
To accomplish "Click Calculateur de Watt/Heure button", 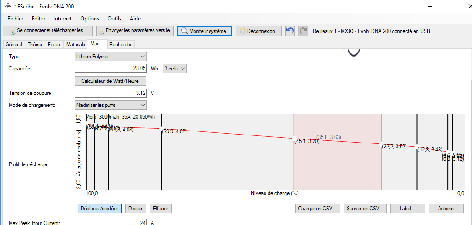I will 110,81.
